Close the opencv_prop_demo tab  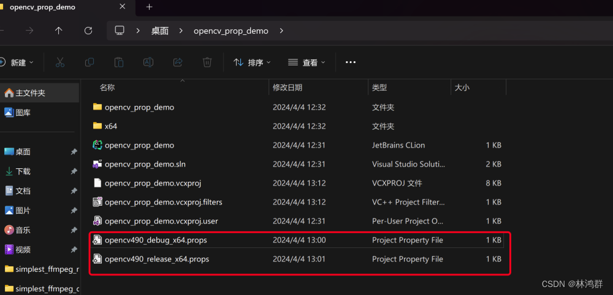[x=122, y=7]
